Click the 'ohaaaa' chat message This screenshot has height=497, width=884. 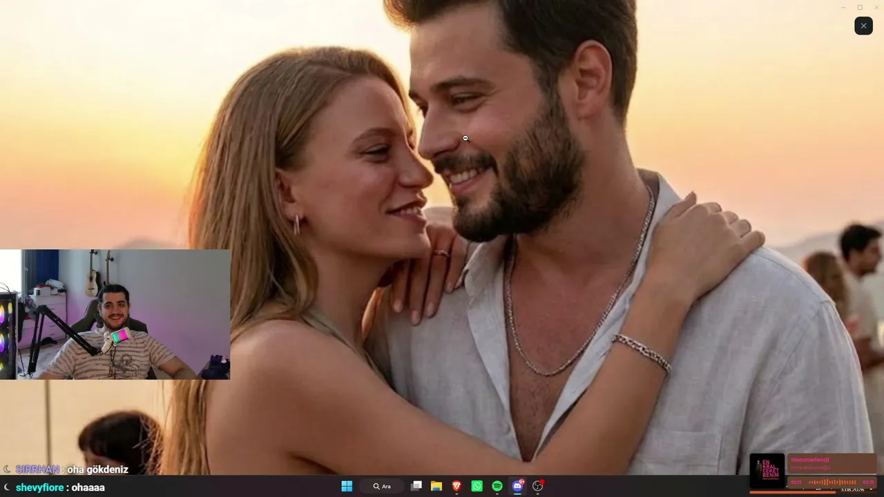(88, 487)
